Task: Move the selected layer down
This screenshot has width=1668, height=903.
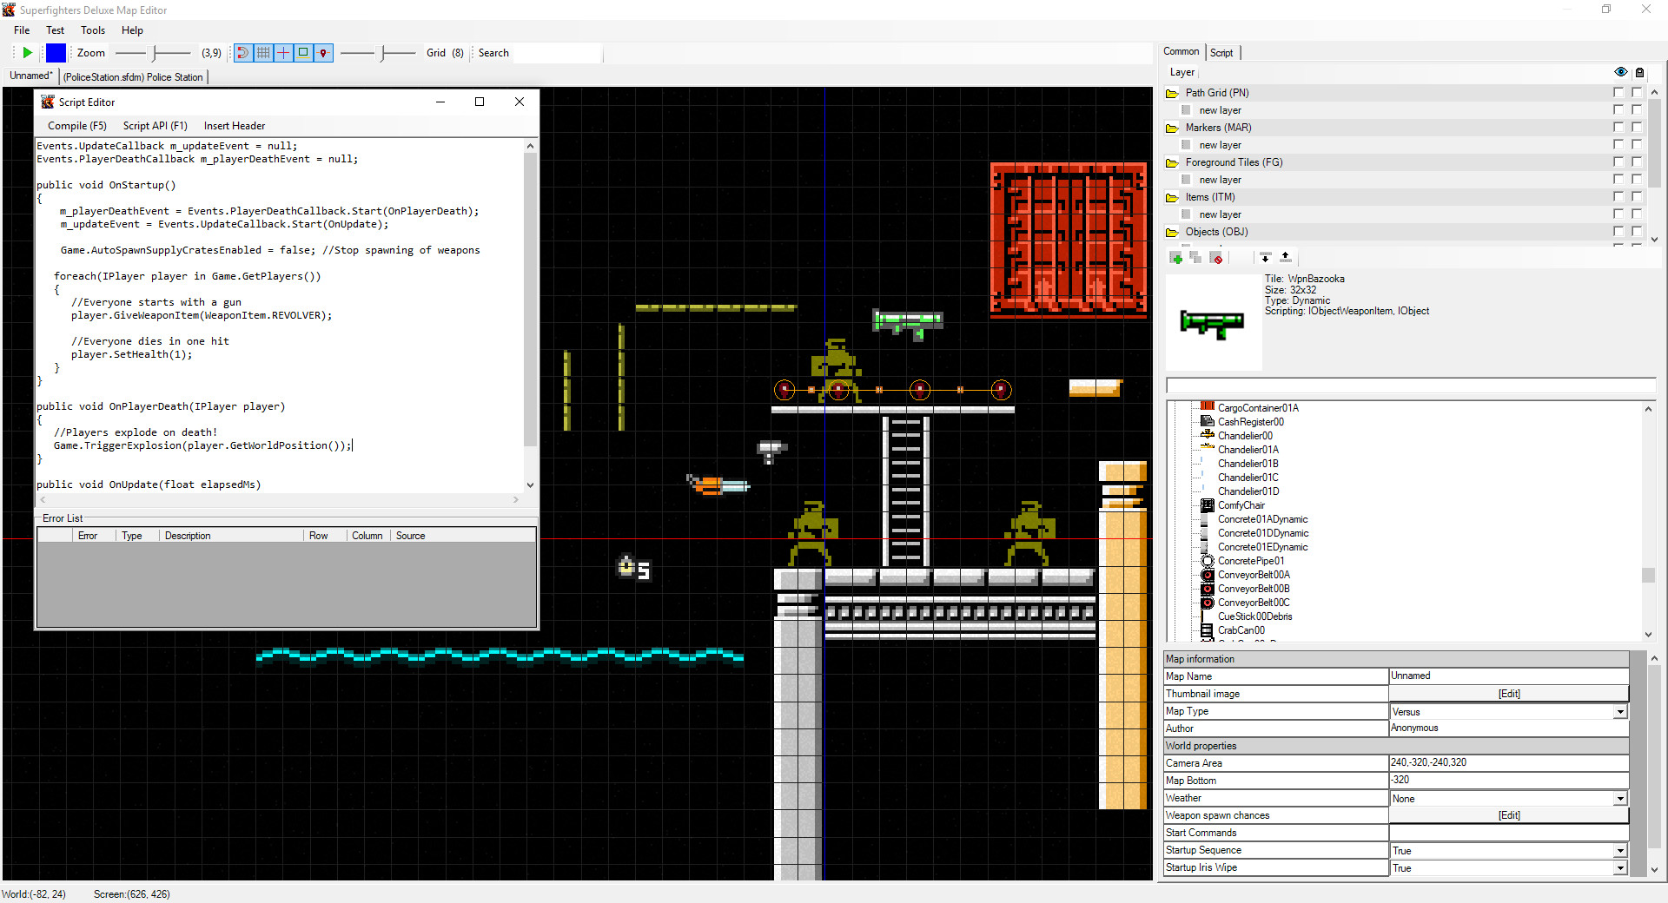Action: coord(1265,257)
